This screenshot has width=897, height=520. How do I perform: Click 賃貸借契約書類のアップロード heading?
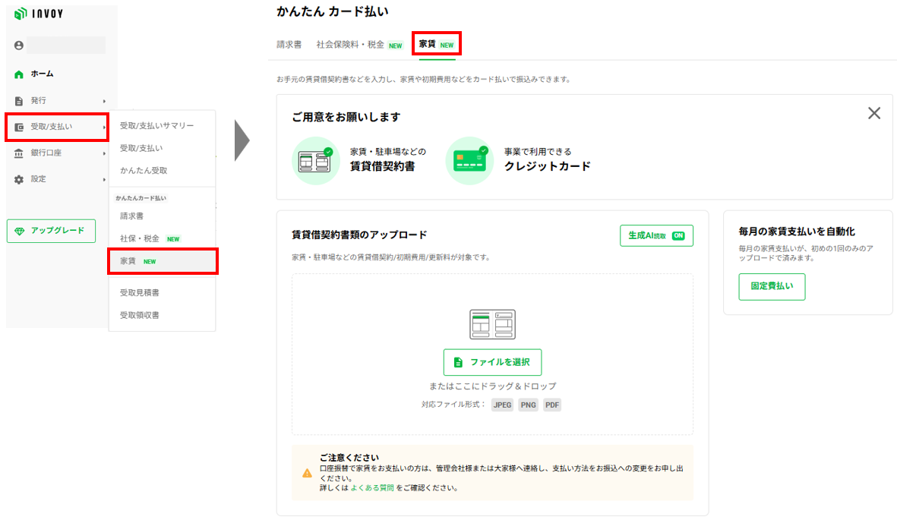point(359,235)
